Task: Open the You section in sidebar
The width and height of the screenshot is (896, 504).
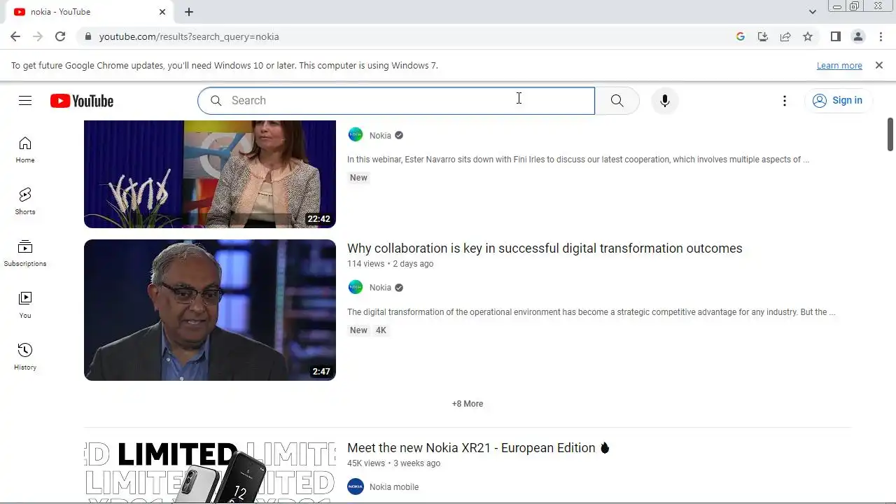Action: tap(25, 305)
